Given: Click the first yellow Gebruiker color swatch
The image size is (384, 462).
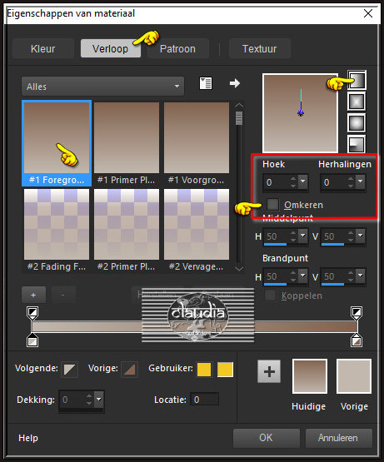Looking at the screenshot, I should [x=204, y=370].
